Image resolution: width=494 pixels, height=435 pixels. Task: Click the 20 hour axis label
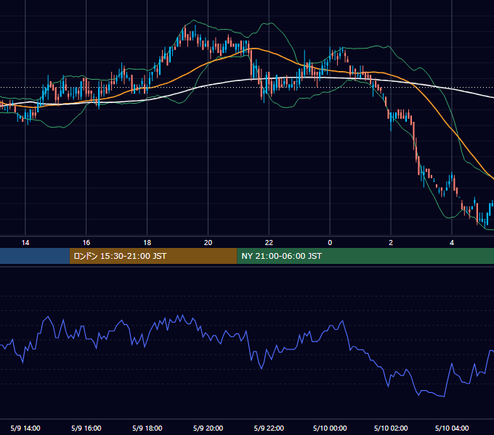point(208,243)
